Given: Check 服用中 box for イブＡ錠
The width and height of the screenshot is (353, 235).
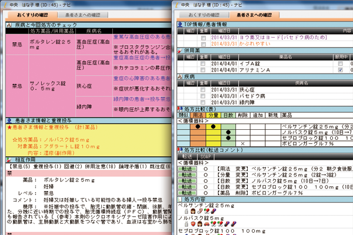Looking at the screenshot, I should click(341, 63).
